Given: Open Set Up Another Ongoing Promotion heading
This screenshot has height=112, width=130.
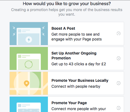Looking at the screenshot, I should 74,56.
